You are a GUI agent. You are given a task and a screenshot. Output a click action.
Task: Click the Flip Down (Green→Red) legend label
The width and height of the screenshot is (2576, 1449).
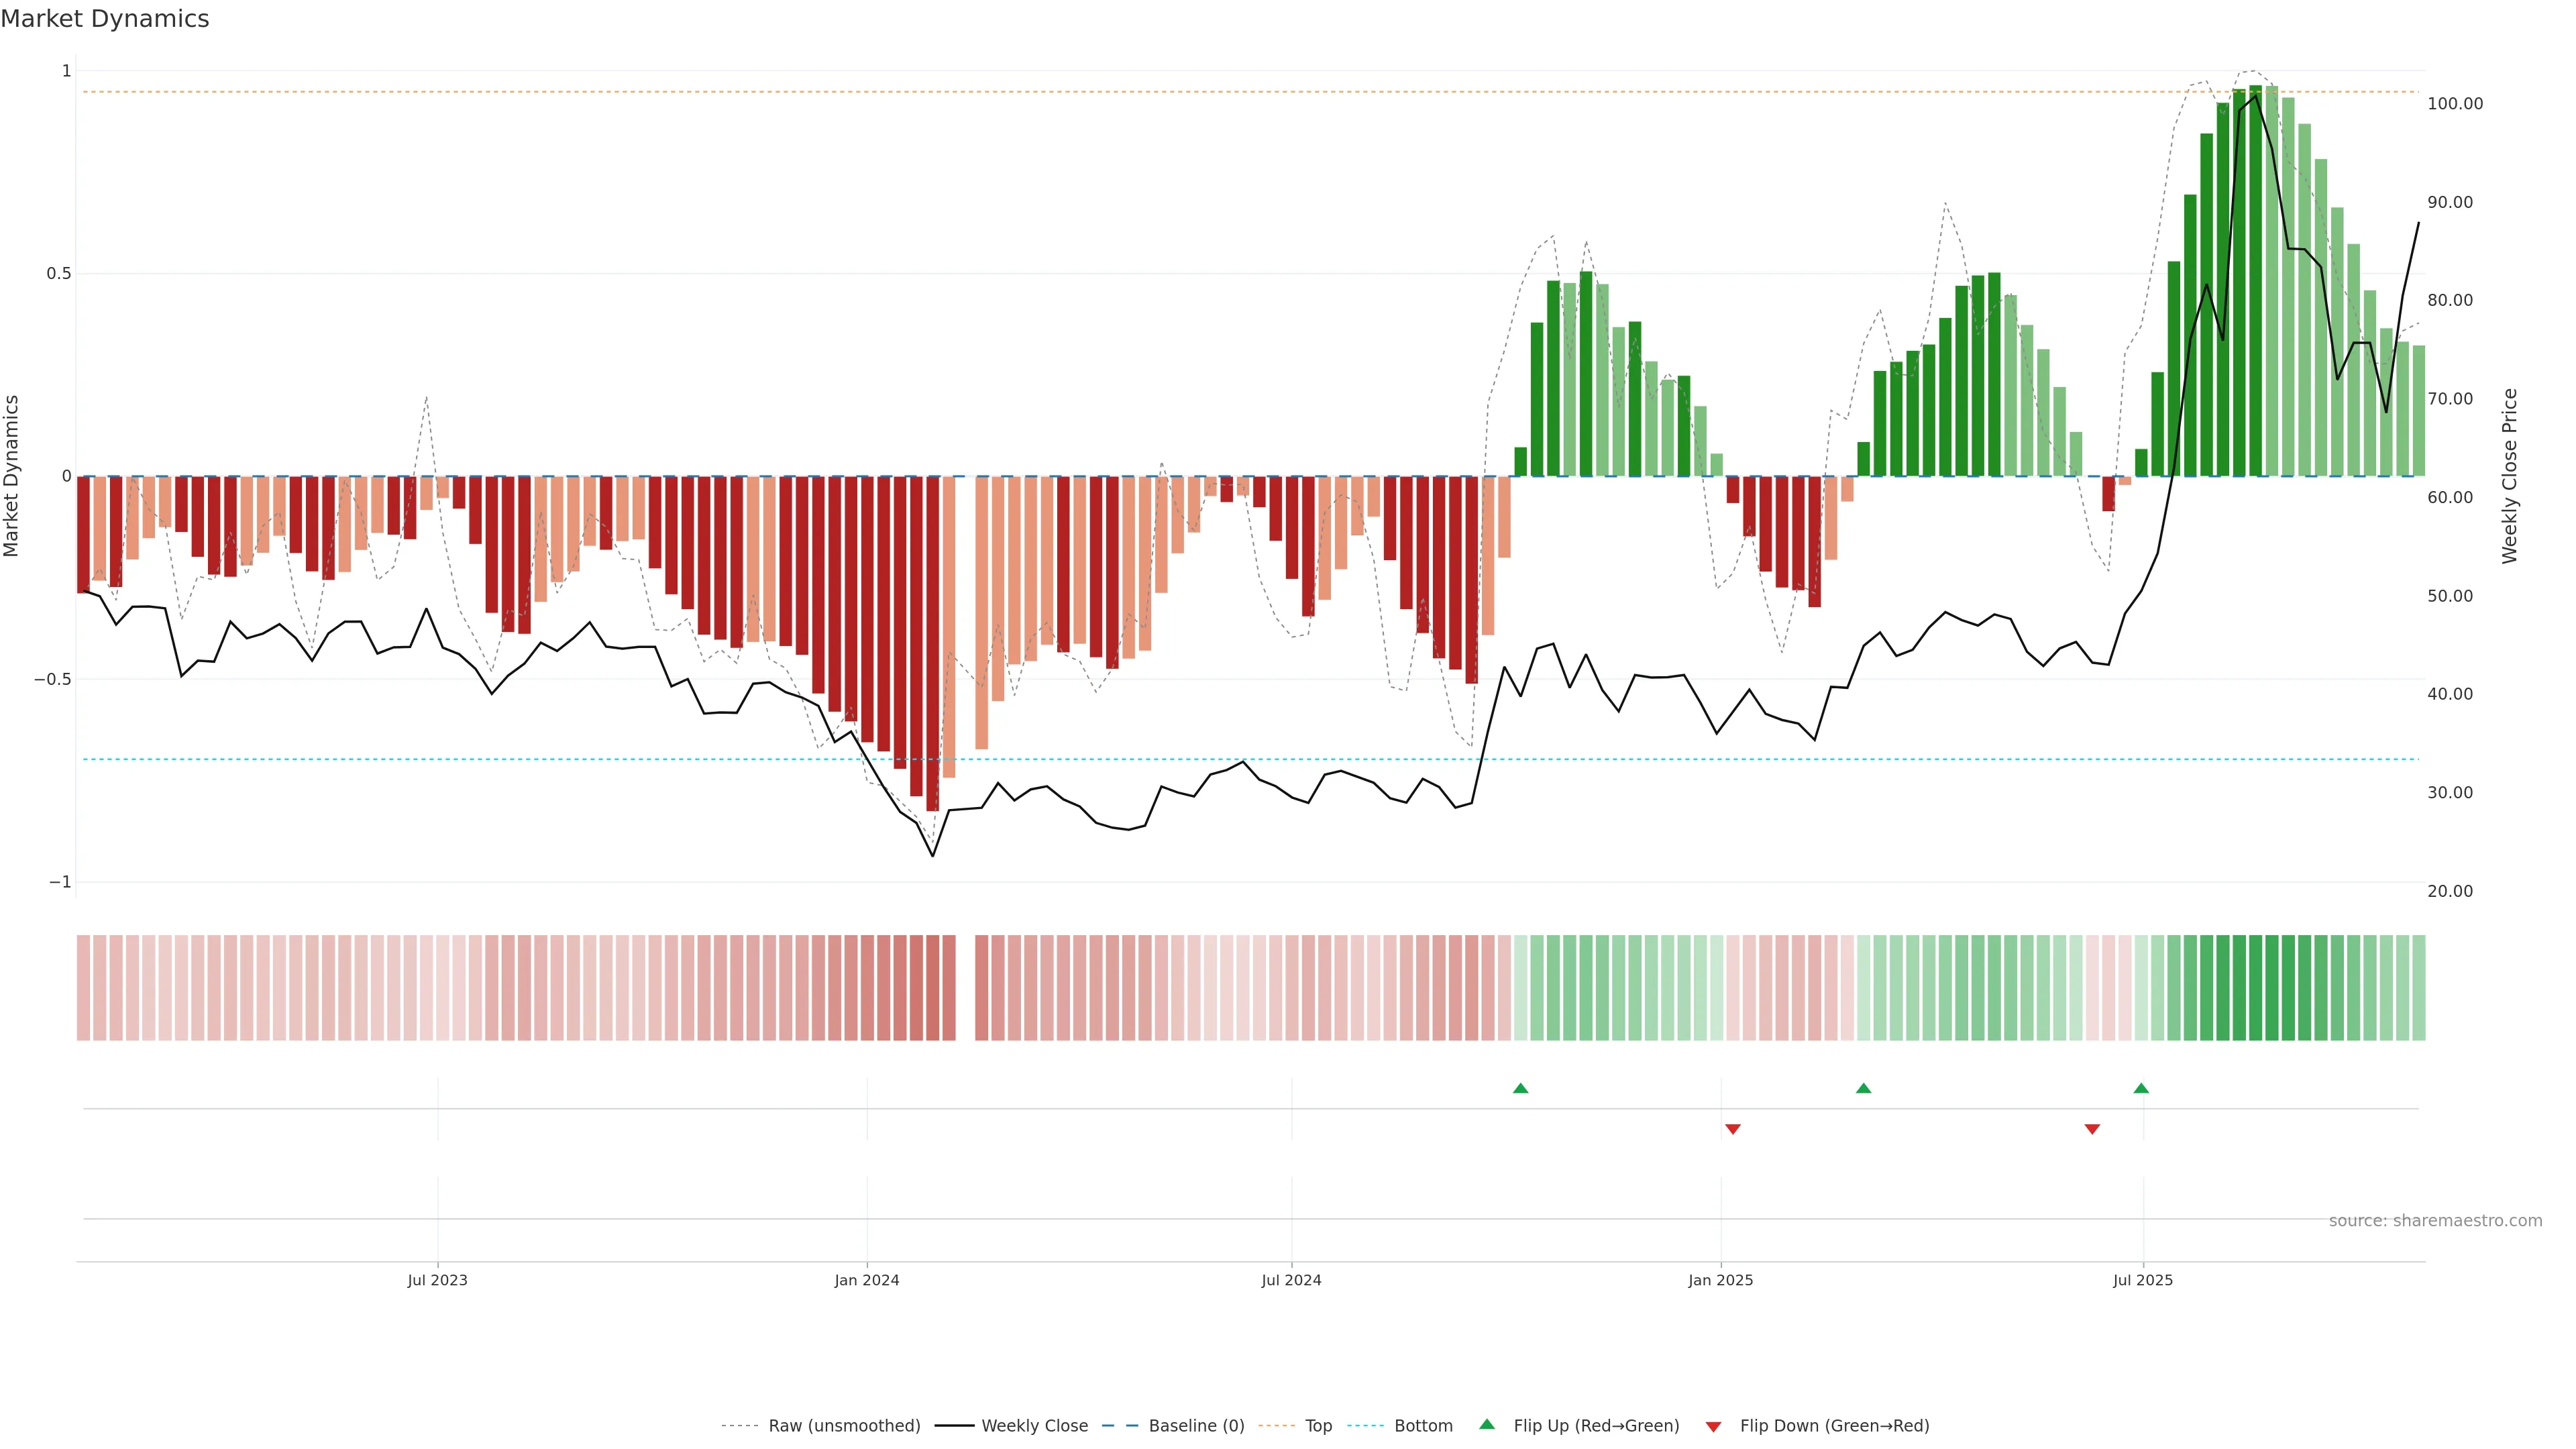click(x=1834, y=1425)
